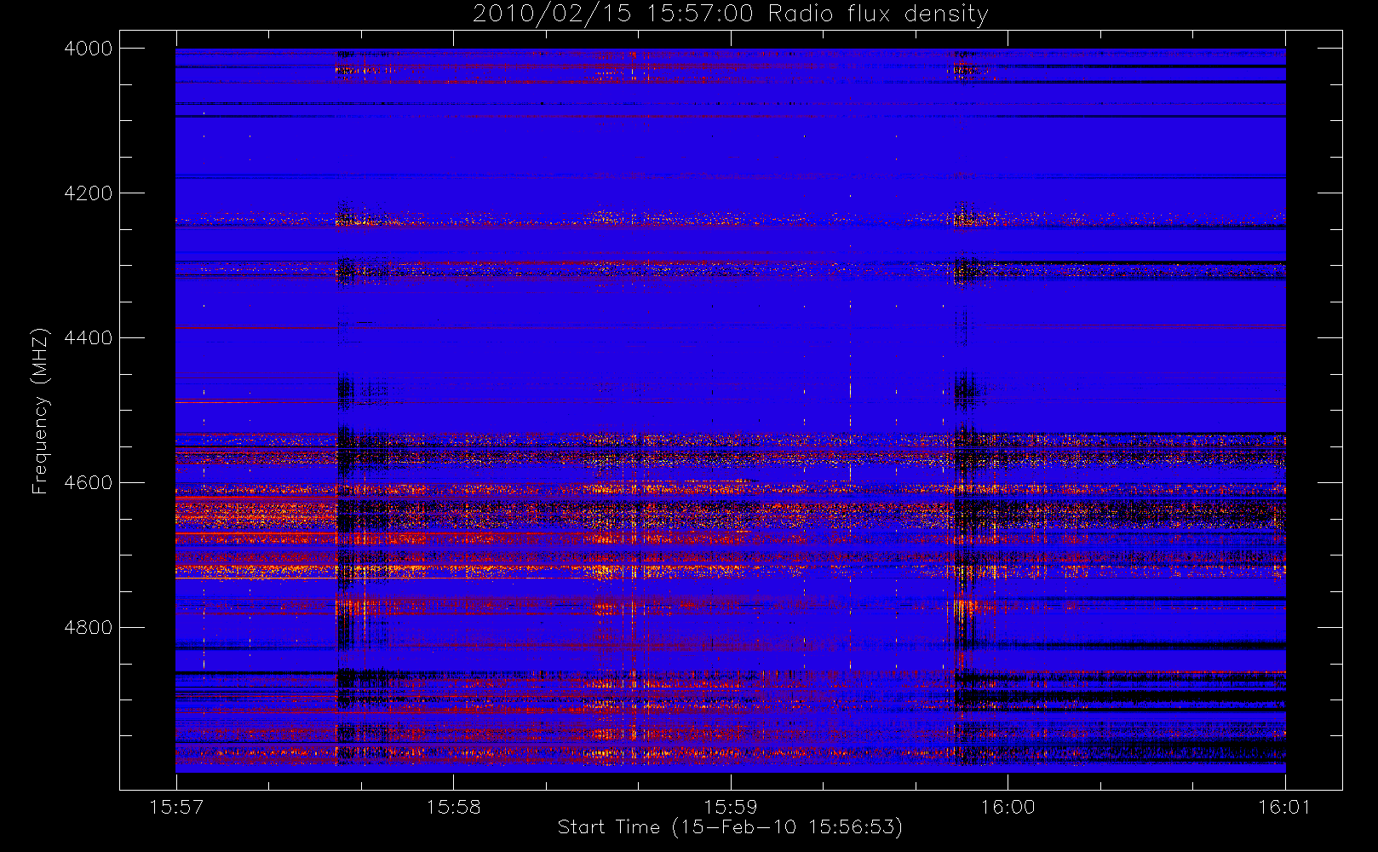
Task: Select the 4600 frequency tick label
Action: pos(89,483)
